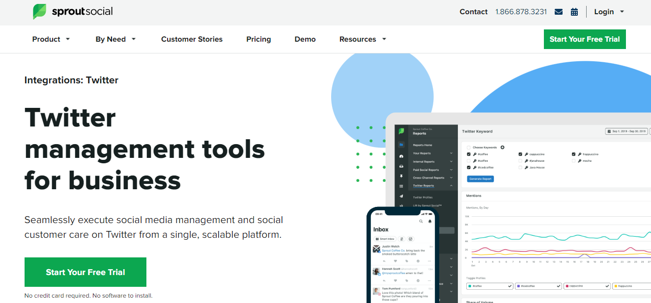Click the green leaf logo in app sidebar

click(x=401, y=131)
